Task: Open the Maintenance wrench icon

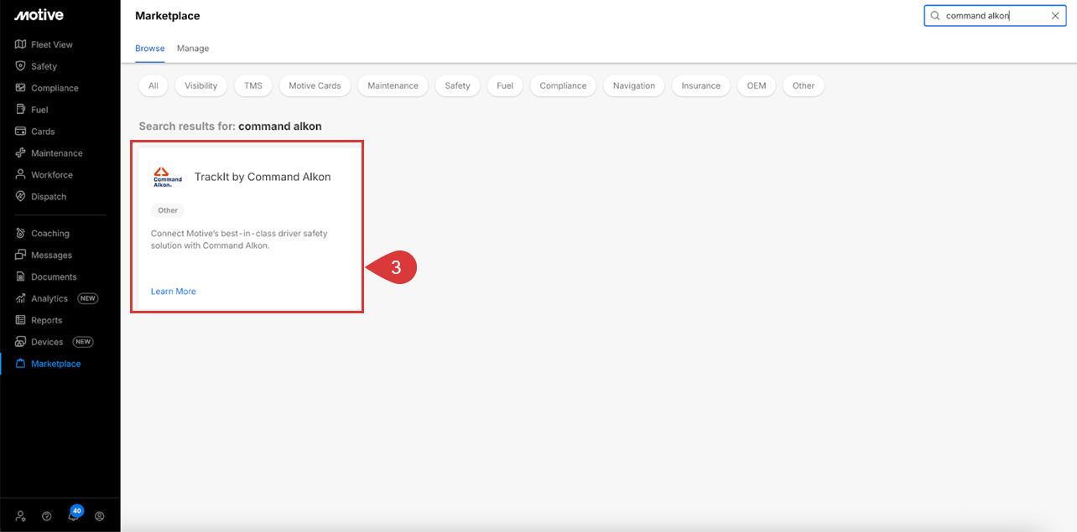Action: tap(20, 152)
